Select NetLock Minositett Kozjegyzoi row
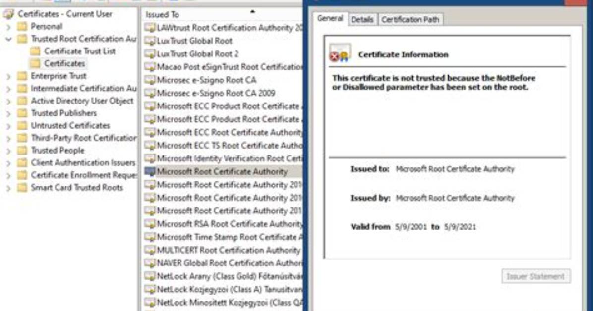Screen dimensions: 593x311 click(x=223, y=302)
